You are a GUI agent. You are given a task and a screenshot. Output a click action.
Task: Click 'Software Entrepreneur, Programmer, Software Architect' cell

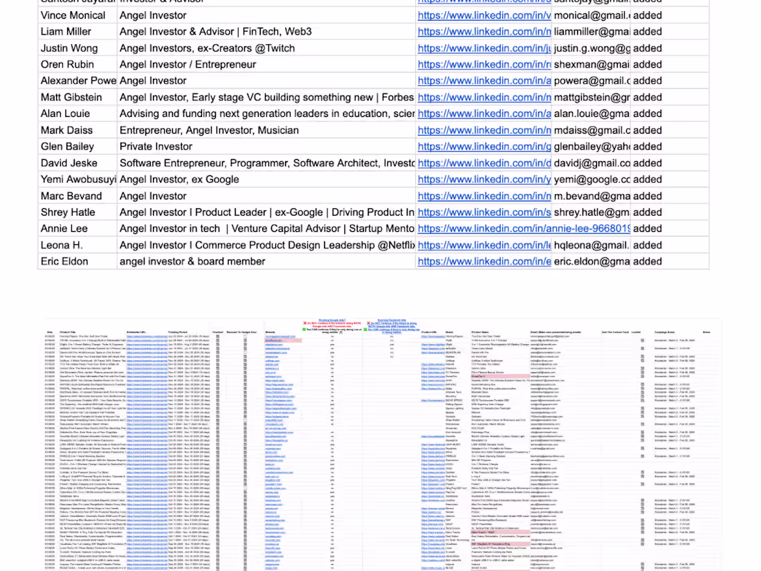[266, 163]
